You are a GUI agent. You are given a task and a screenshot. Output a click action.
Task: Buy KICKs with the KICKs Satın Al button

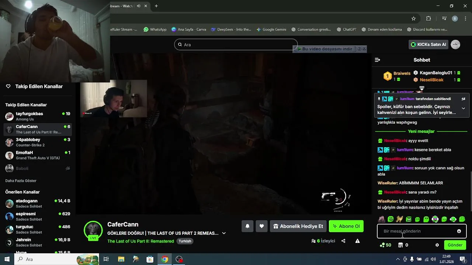point(428,45)
